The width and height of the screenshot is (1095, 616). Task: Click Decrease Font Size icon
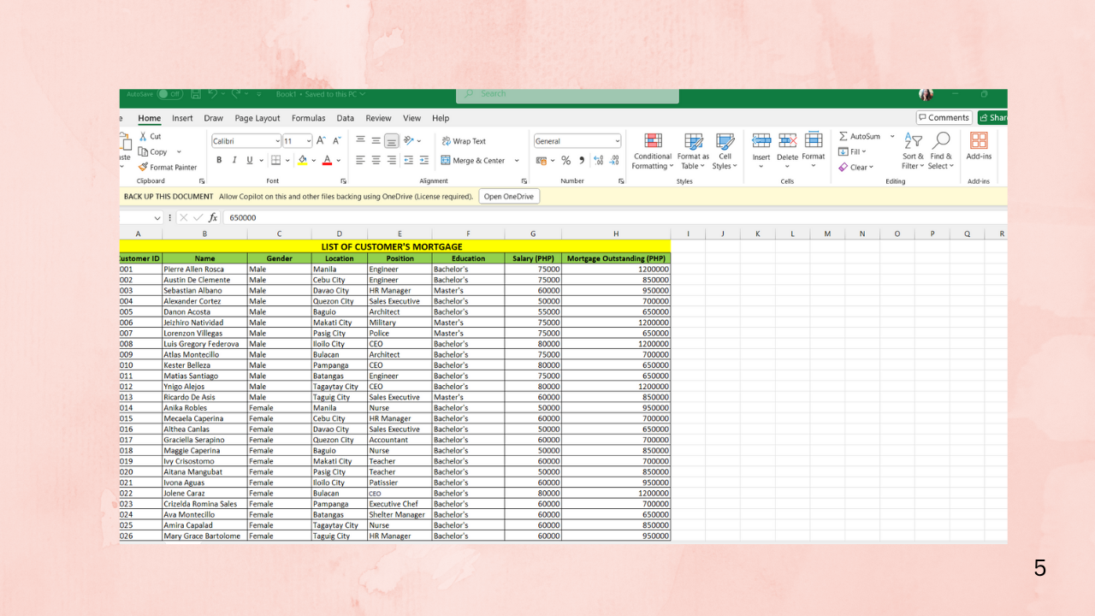336,141
